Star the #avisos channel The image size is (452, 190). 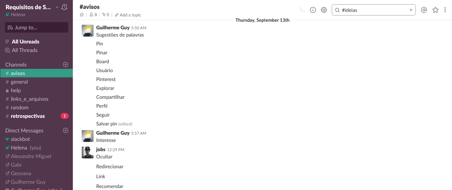pos(82,15)
